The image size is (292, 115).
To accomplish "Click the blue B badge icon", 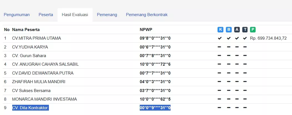I will click(229, 30).
